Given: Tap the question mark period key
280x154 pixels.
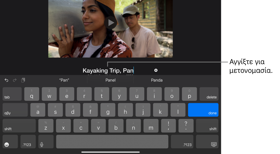Looking at the screenshot, I should click(186, 126).
